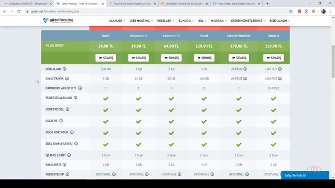Click info icon beside ÜCRETSİZ SSL

[x=68, y=109]
